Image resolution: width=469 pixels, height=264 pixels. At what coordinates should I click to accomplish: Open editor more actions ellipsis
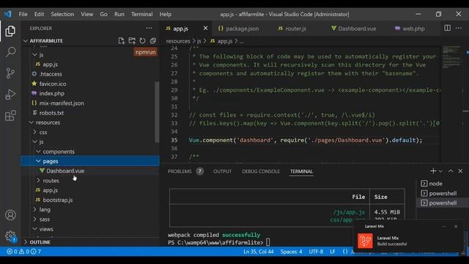click(x=459, y=28)
